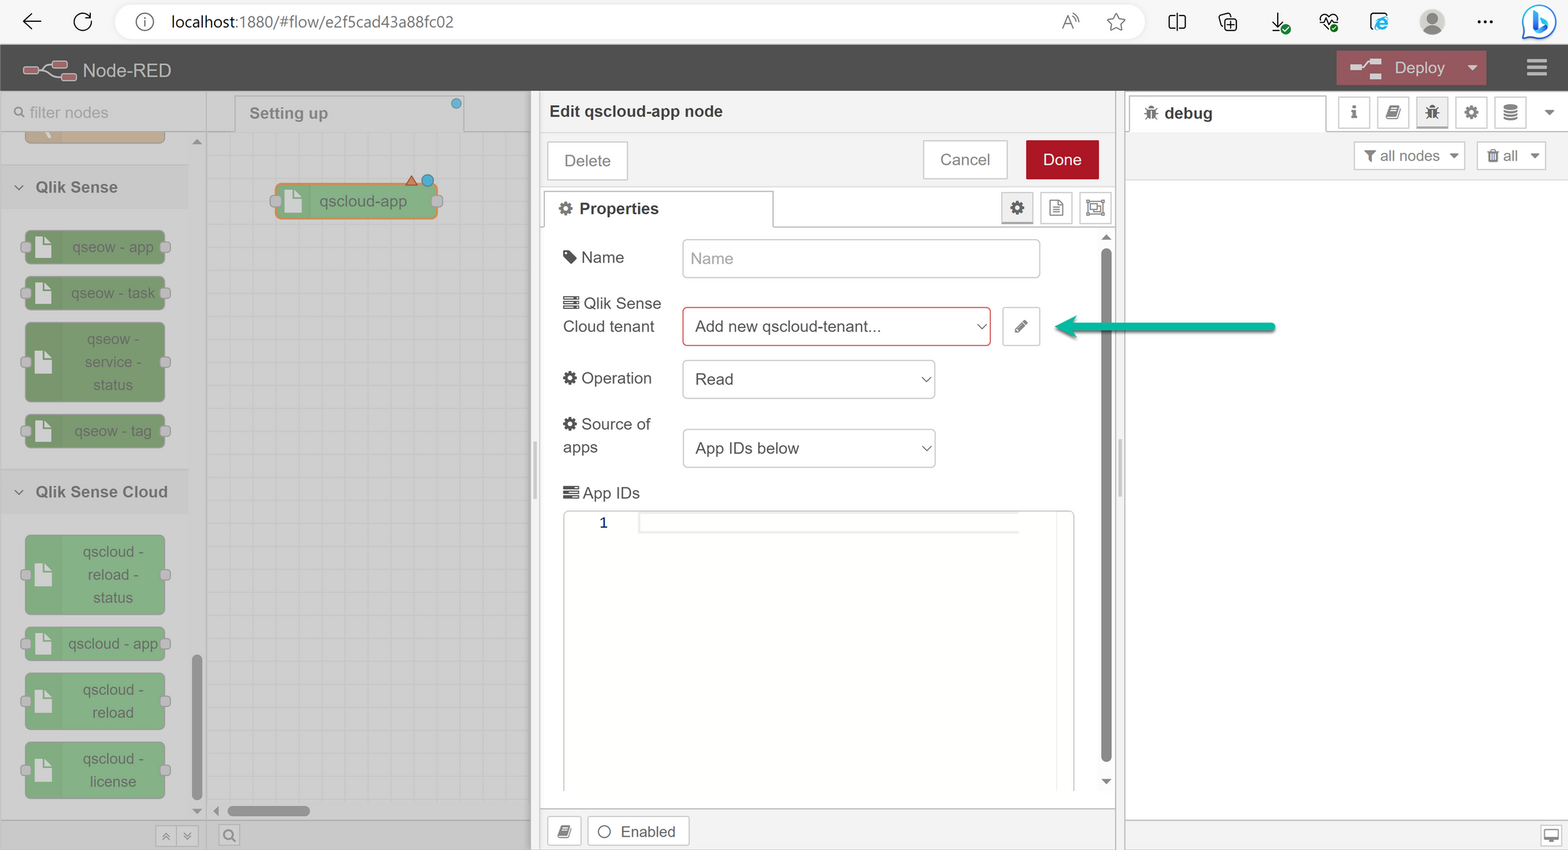Click the properties panel vertical scrollbar
The image size is (1568, 850).
pos(1105,504)
